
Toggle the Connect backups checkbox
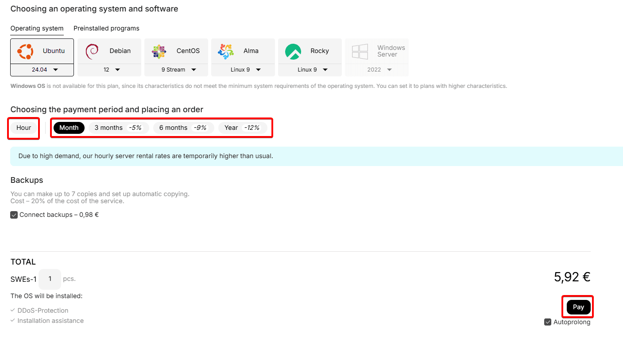[x=14, y=215]
